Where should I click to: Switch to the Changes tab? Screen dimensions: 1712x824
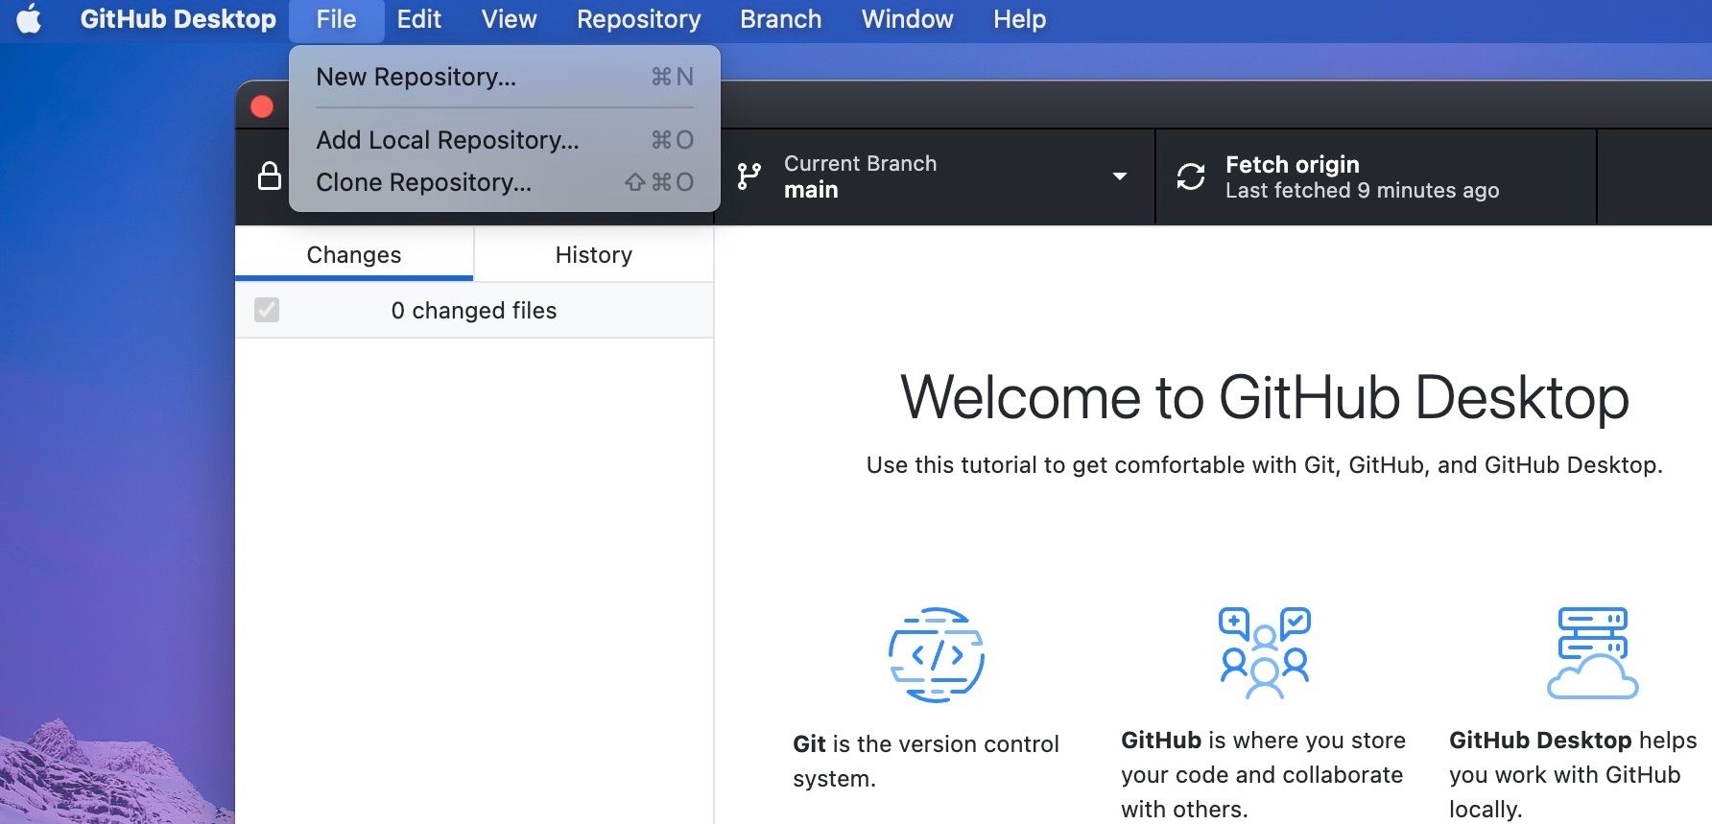coord(354,254)
